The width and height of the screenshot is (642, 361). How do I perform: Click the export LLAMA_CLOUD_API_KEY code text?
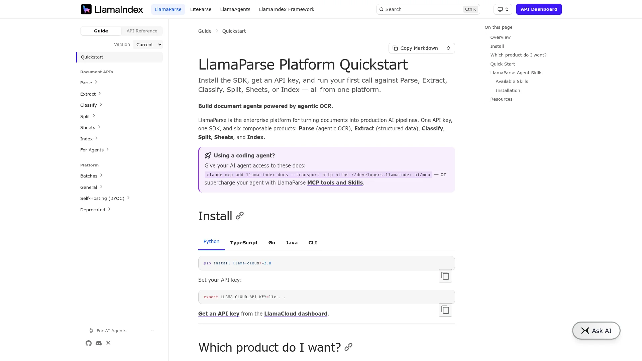(x=244, y=297)
